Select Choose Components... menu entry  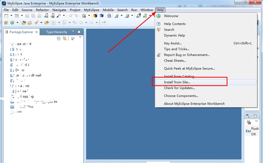pos(206,96)
